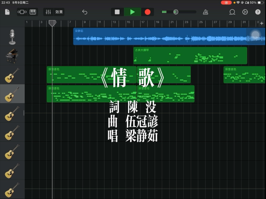Tap the 效果 effects button

click(x=59, y=12)
